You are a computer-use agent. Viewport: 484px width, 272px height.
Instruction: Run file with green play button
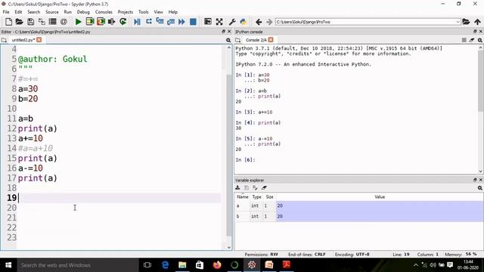point(79,22)
